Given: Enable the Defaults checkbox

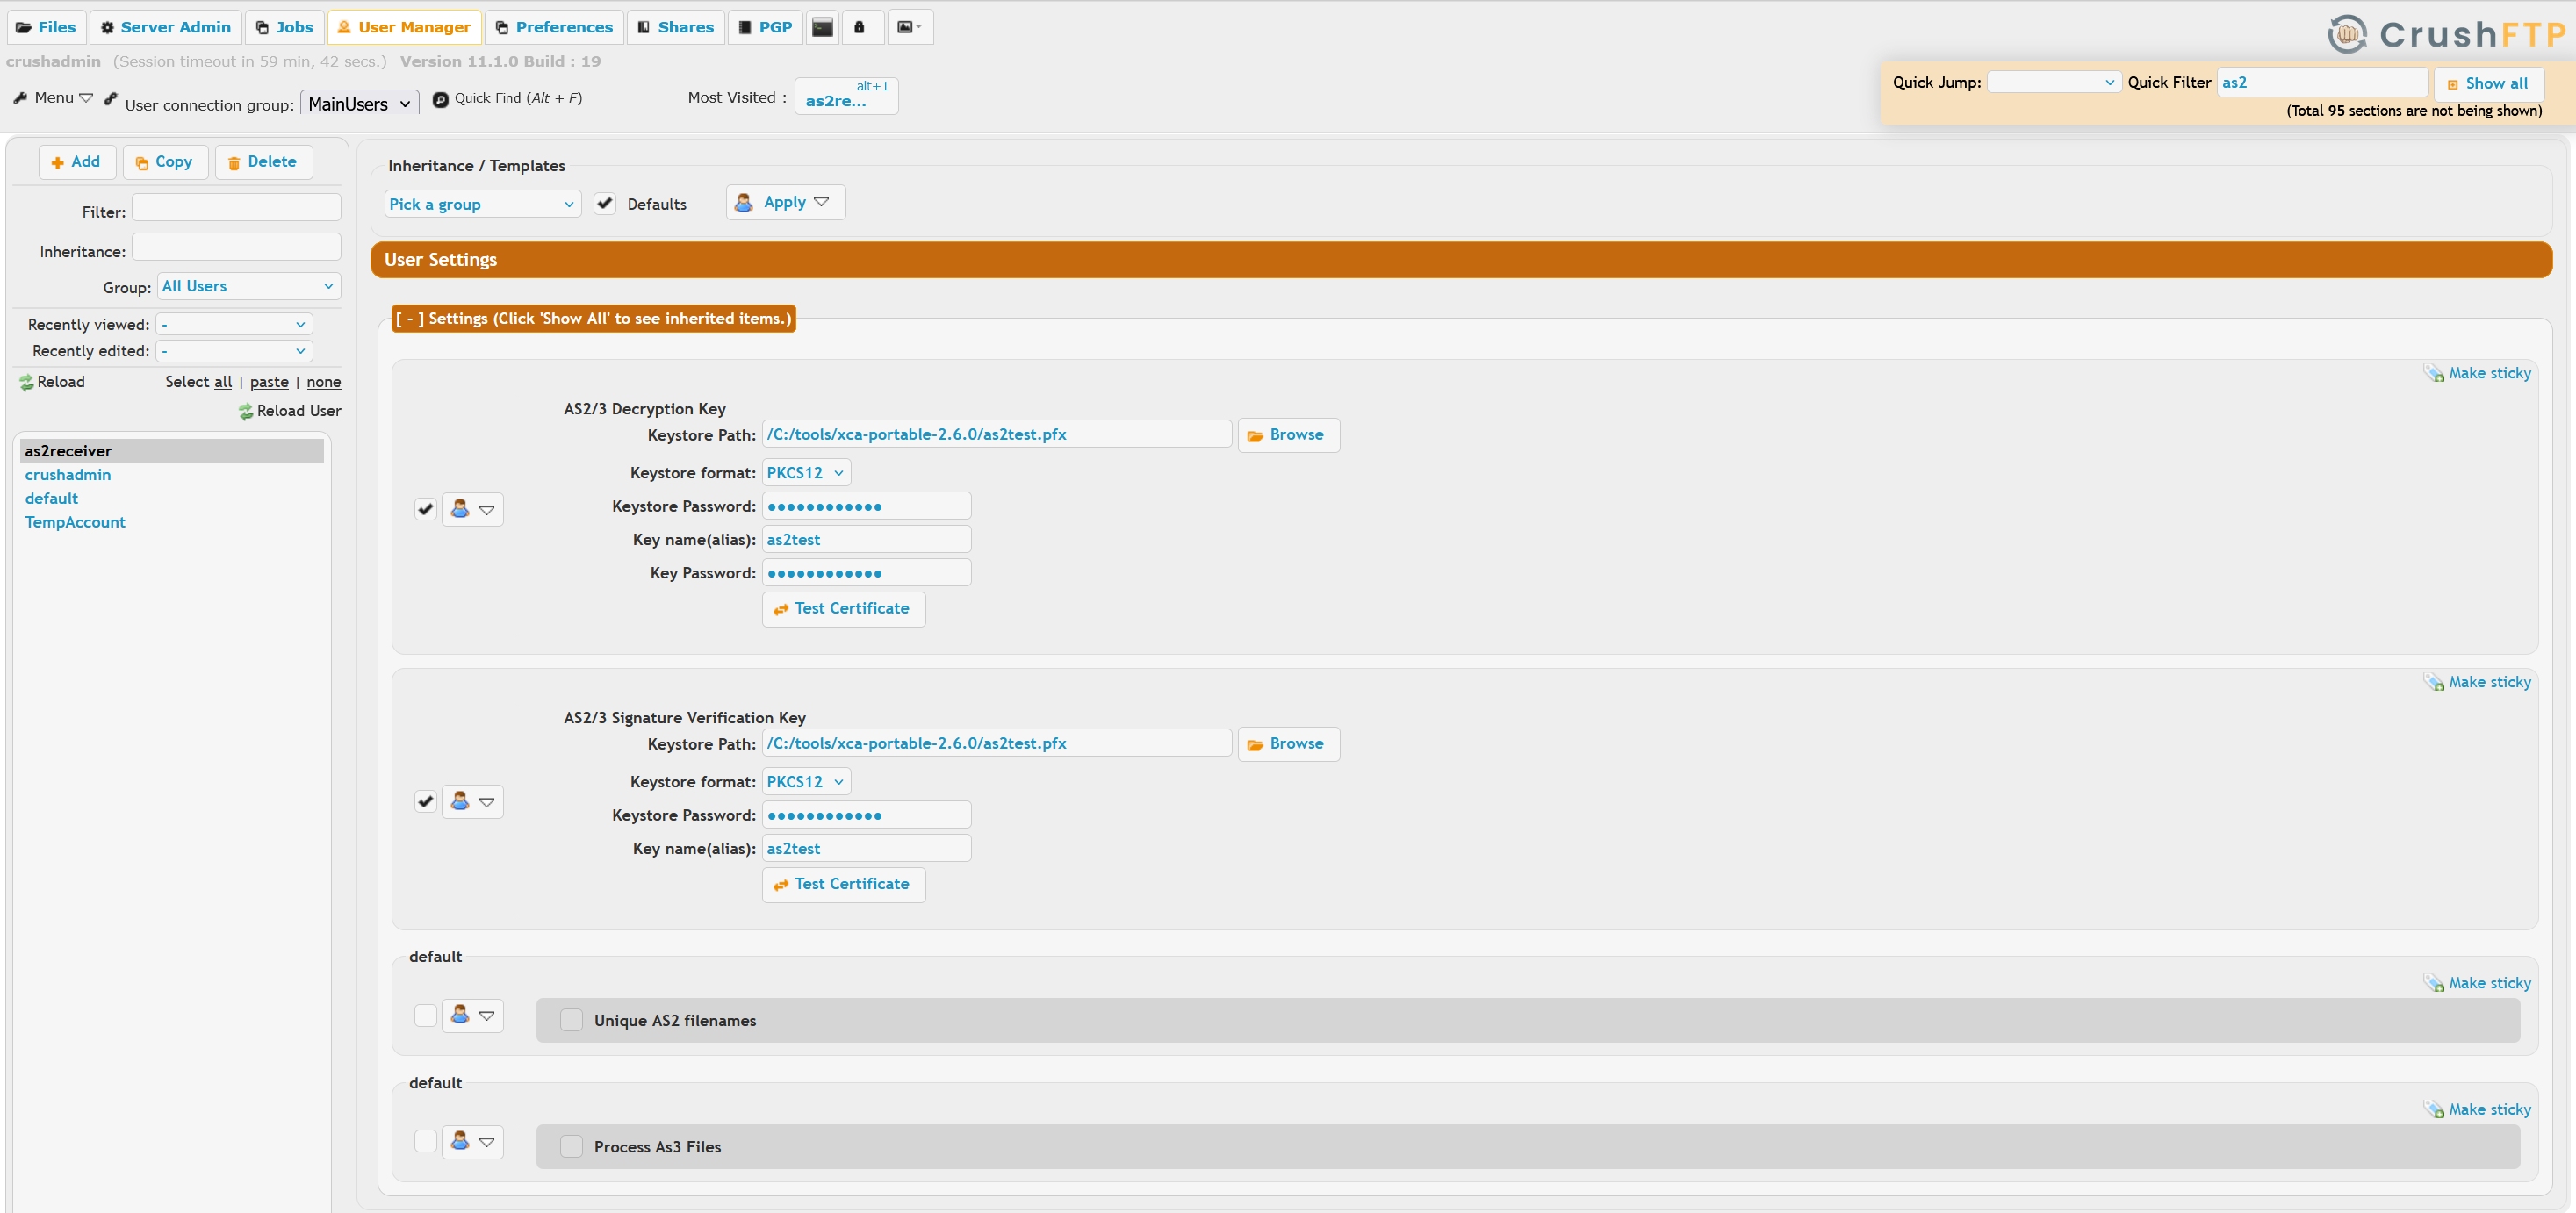Looking at the screenshot, I should [x=604, y=203].
